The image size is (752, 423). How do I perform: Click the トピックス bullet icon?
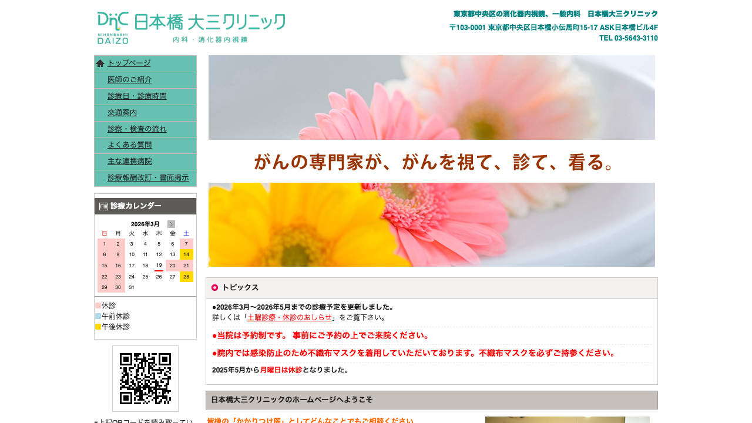point(214,287)
